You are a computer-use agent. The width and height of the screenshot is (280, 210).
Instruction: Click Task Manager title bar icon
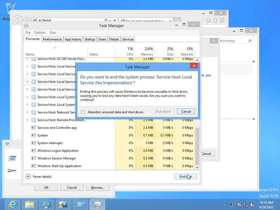(26, 26)
